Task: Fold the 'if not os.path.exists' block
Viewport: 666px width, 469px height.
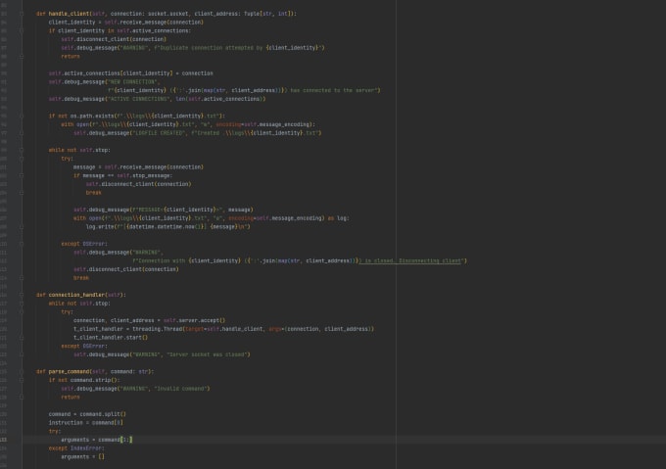Action: [x=22, y=116]
